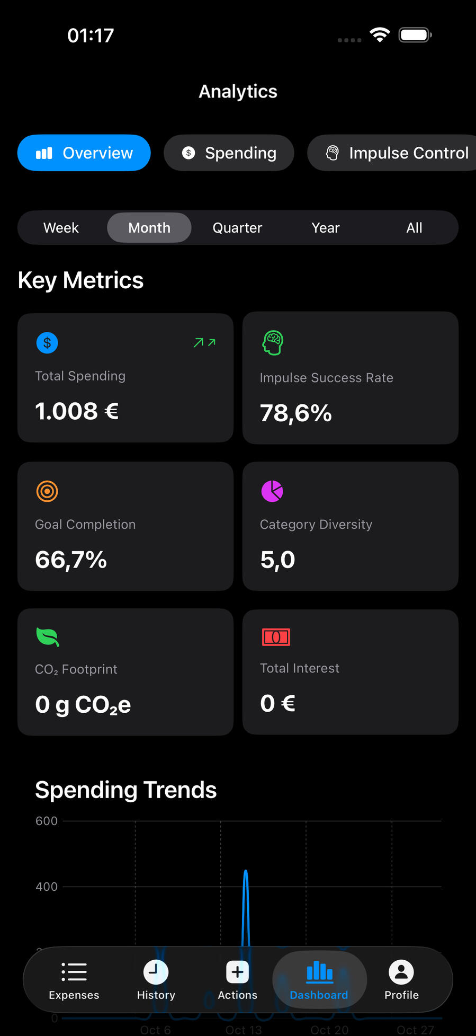Show All time data
Screen dimensions: 476x1036
tap(414, 228)
